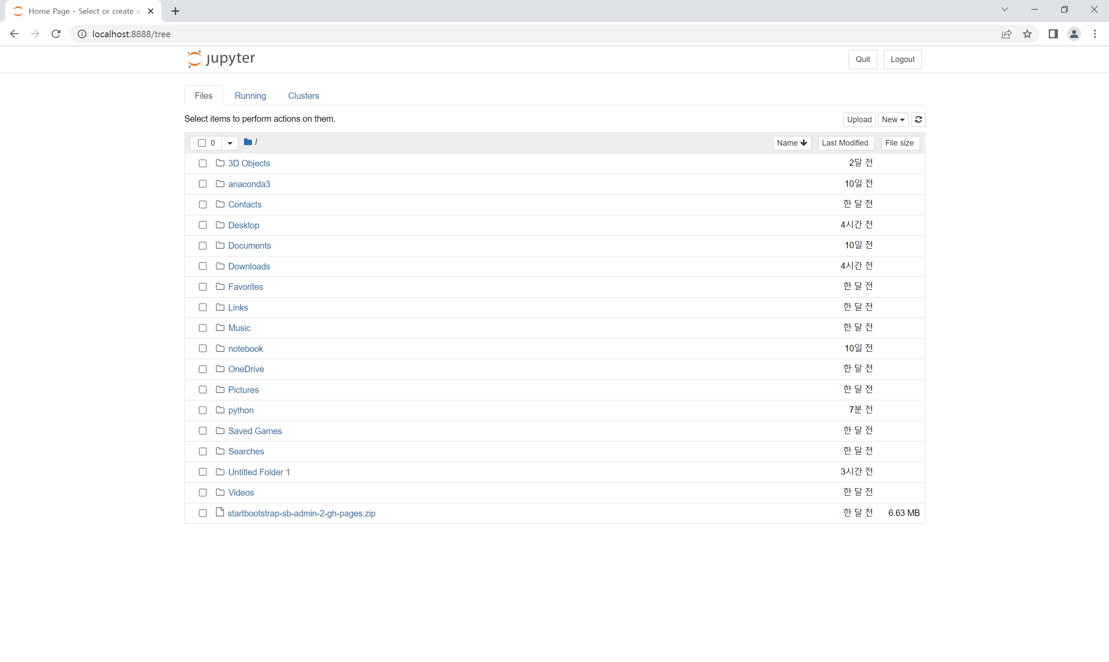This screenshot has height=662, width=1109.
Task: Open the Downloads folder link
Action: click(x=249, y=266)
